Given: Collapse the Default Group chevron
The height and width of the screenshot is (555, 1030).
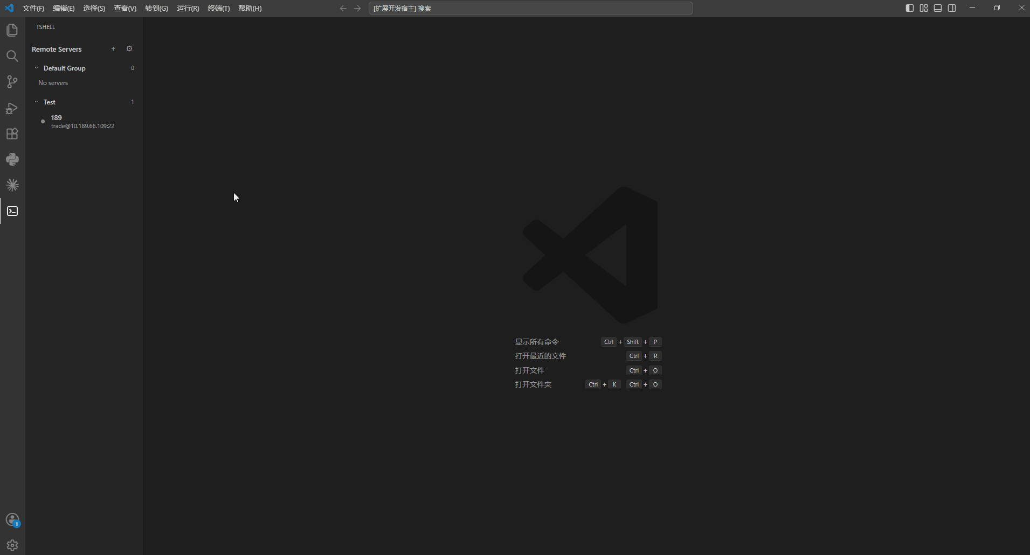Looking at the screenshot, I should pos(36,68).
